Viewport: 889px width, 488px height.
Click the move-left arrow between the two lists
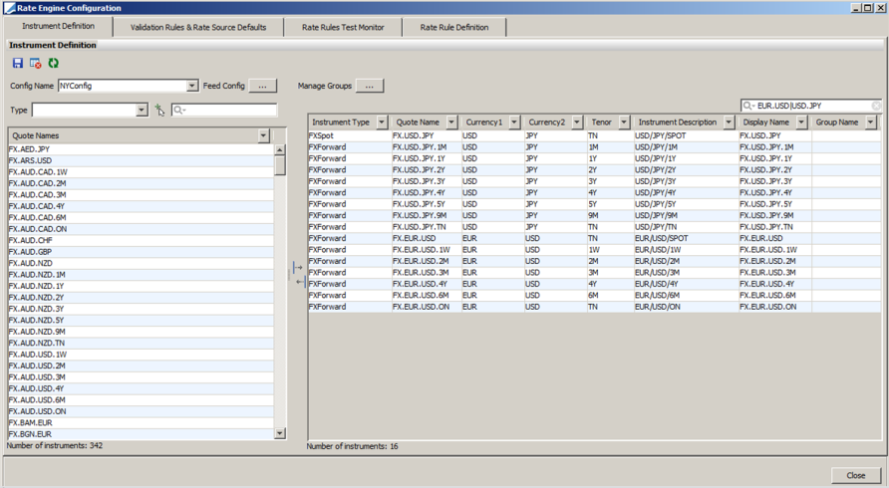300,281
